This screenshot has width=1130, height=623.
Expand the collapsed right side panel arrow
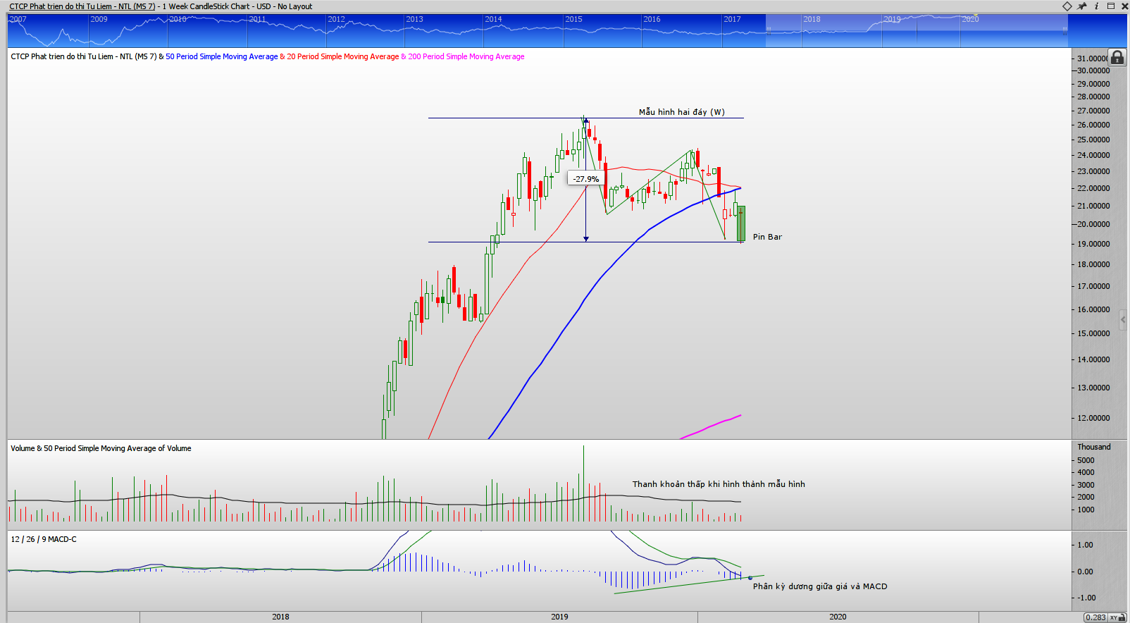pos(1124,320)
